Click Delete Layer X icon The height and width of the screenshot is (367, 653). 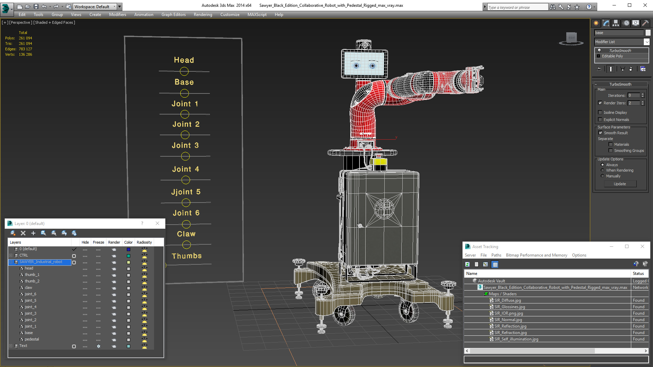23,233
